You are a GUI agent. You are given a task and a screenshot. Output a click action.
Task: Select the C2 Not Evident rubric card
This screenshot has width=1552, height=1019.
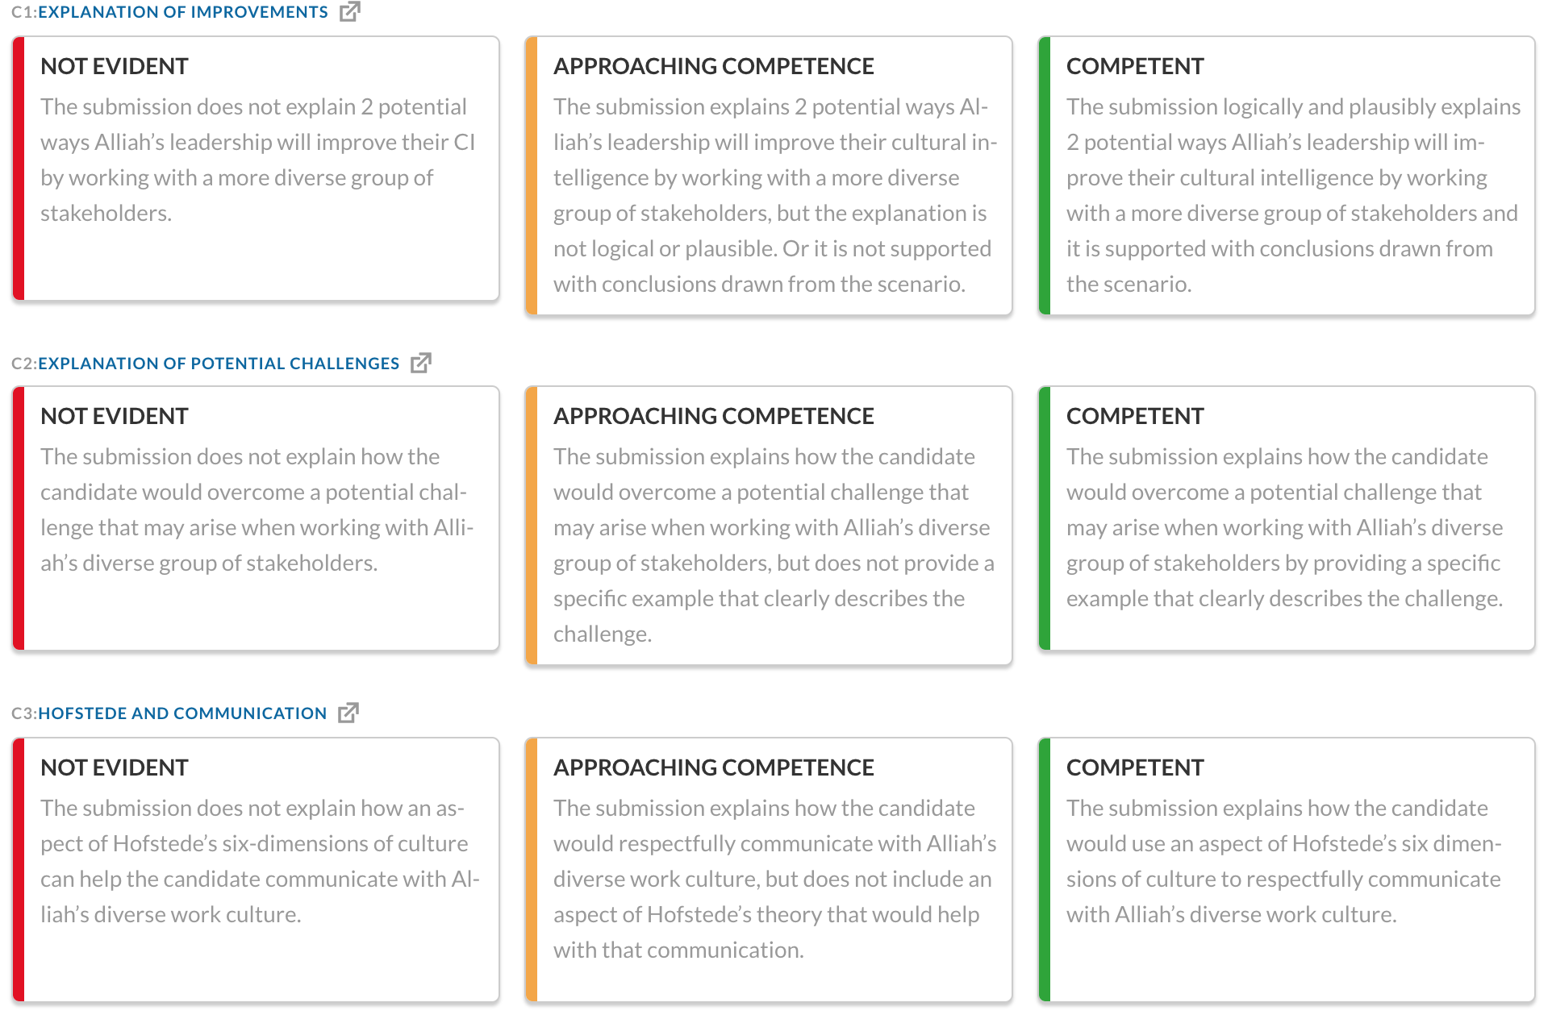point(256,518)
